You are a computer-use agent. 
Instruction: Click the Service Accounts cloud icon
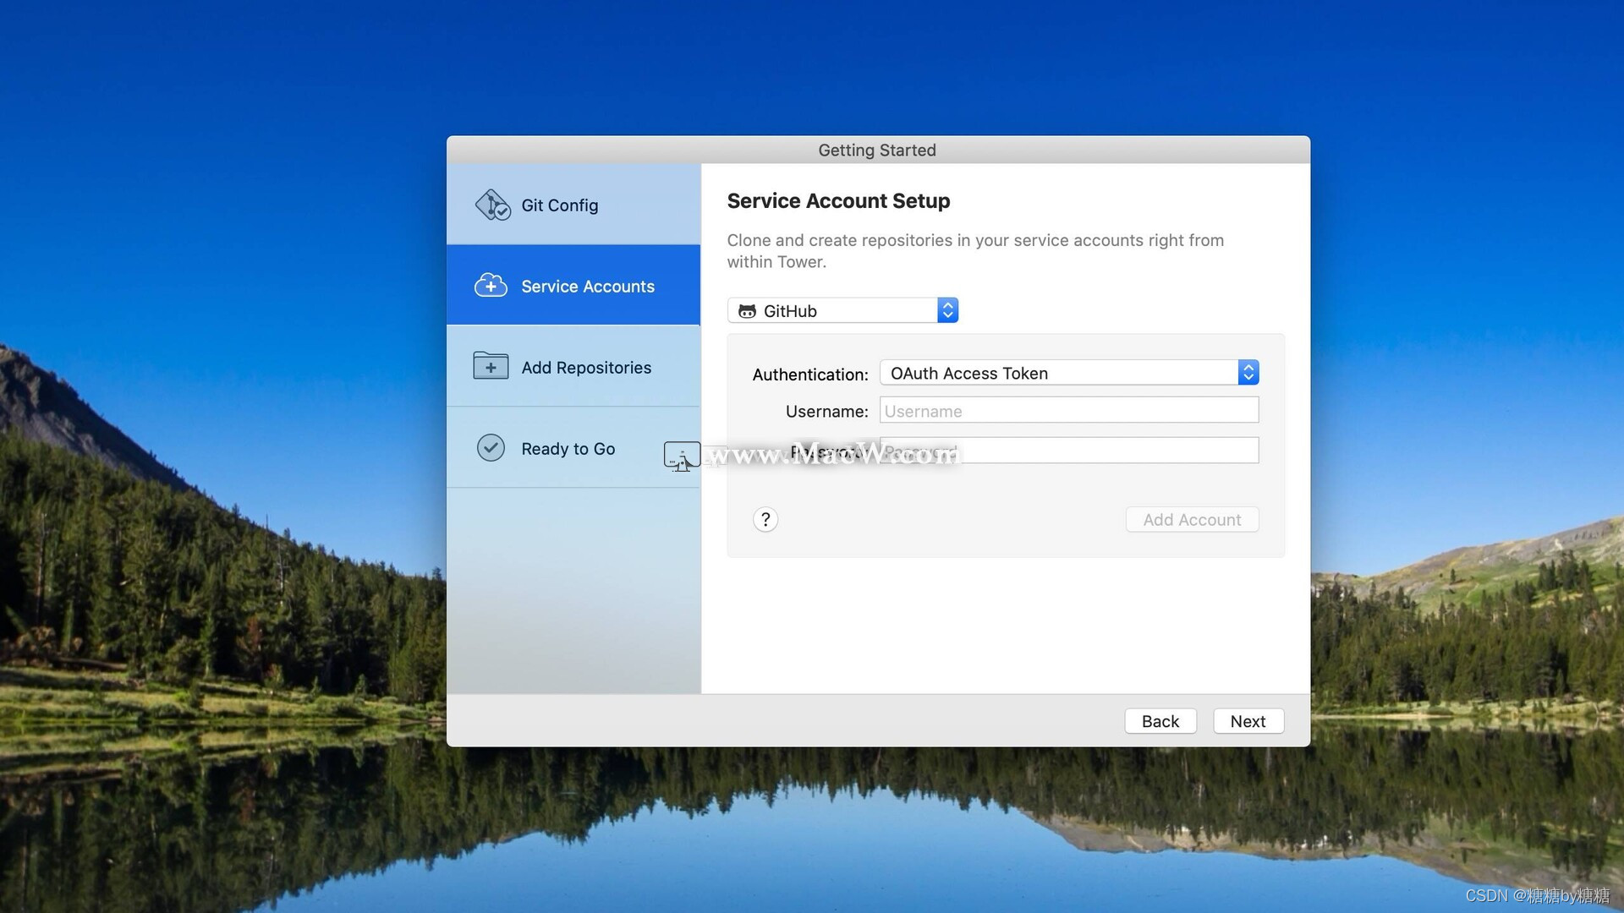coord(491,286)
